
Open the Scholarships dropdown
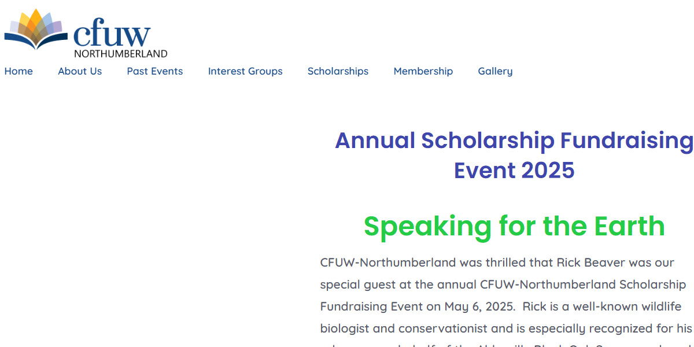[x=338, y=71]
